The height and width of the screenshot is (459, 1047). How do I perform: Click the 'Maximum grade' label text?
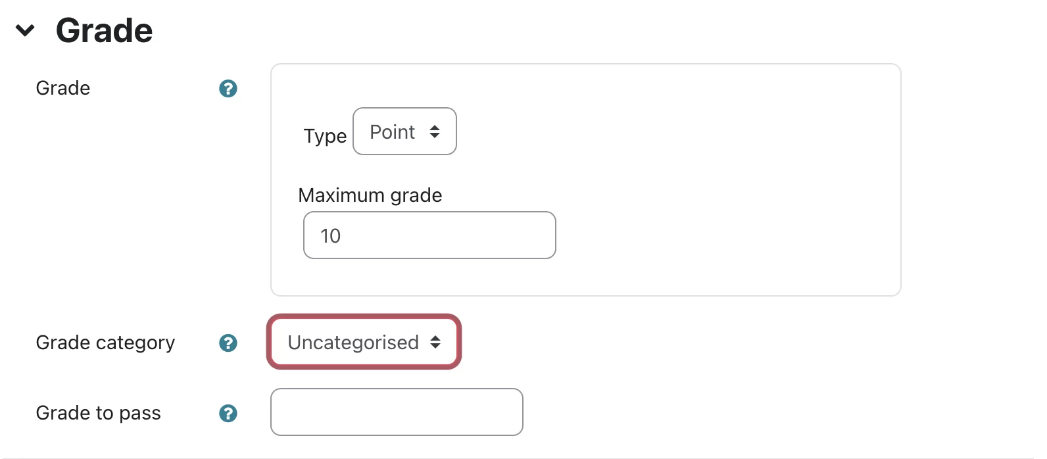point(370,195)
